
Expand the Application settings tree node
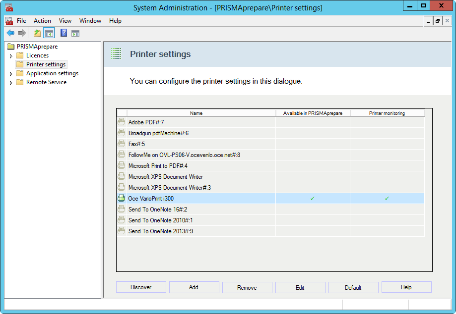[11, 74]
